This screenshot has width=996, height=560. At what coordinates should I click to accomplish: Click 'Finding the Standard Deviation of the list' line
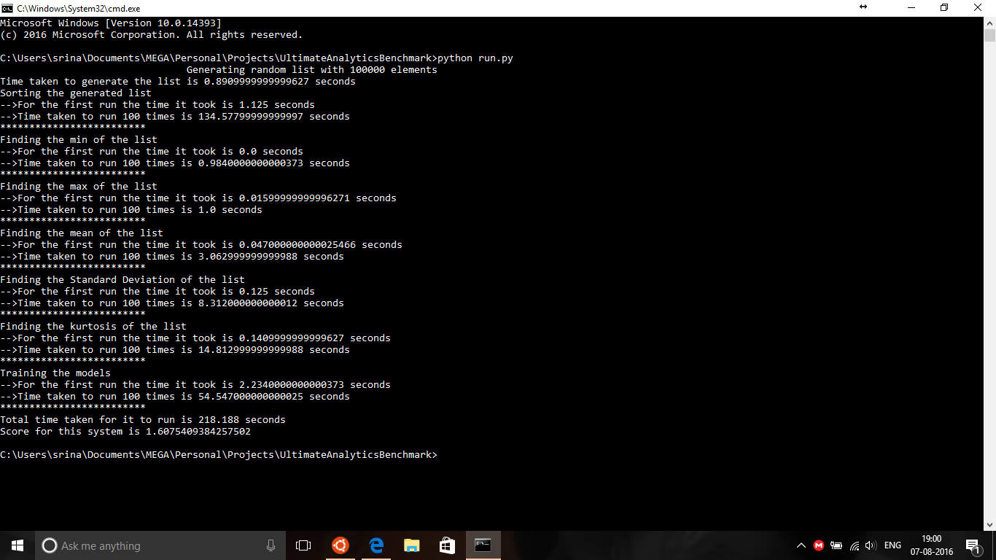[122, 280]
